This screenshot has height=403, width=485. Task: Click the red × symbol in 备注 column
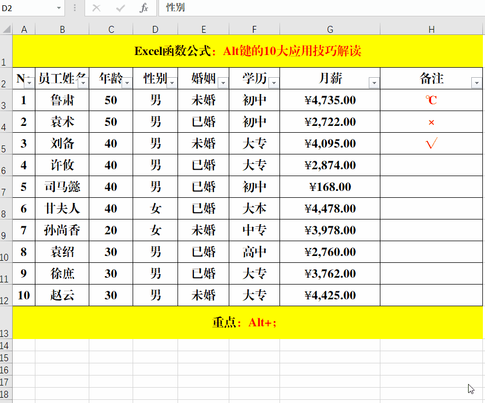click(431, 123)
